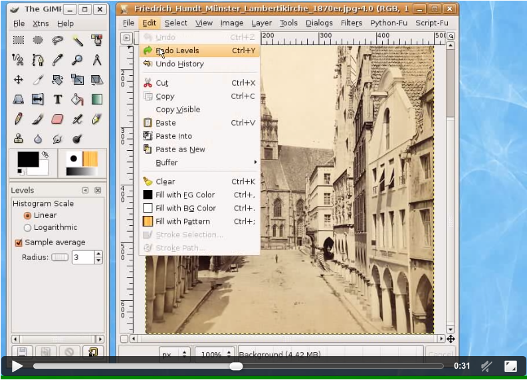
Task: Open the active pattern swatch
Action: (x=90, y=159)
